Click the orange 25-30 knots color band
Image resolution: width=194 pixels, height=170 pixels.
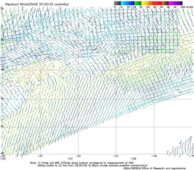[x=152, y=3]
